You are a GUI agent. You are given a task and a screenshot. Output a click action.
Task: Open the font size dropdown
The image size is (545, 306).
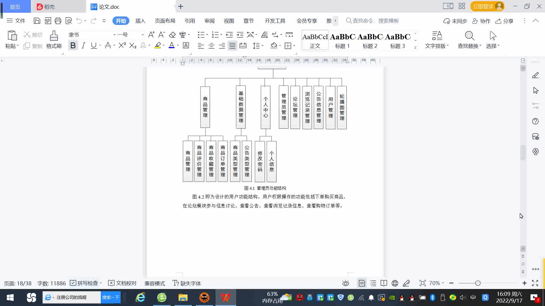tap(142, 35)
